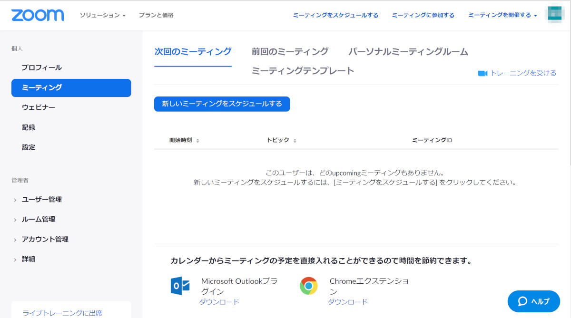
Task: Switch to パーソナルミーティングルーム tab
Action: [408, 52]
